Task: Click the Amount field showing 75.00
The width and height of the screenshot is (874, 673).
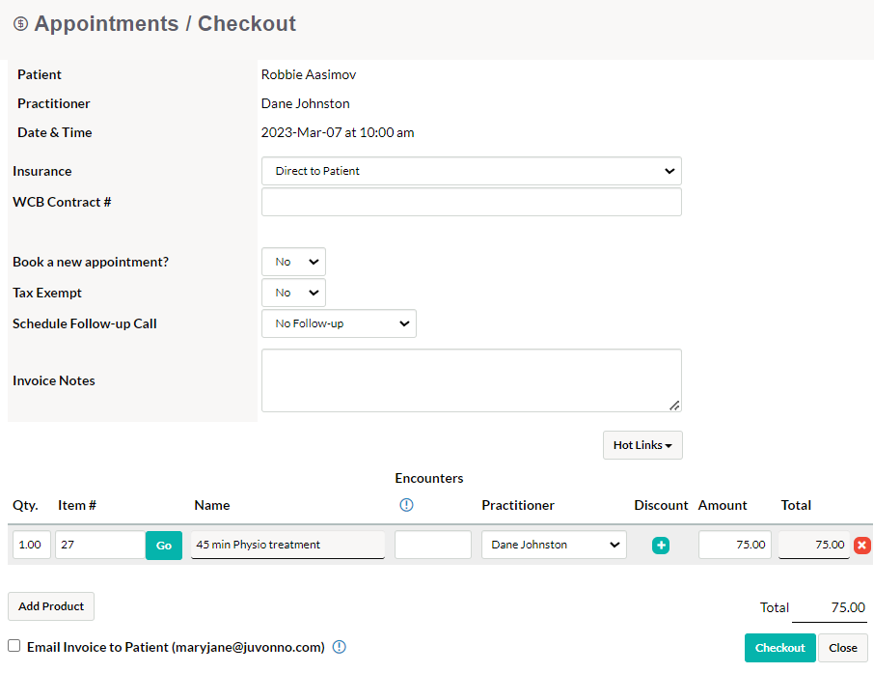Action: [x=734, y=545]
